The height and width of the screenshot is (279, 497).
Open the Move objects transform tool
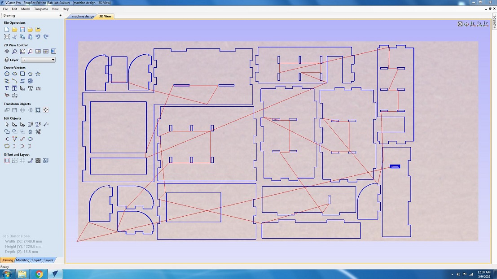pyautogui.click(x=7, y=110)
